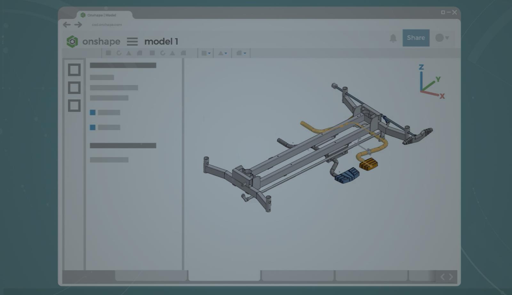Screen dimensions: 512x295
Task: Click the Share button
Action: [416, 38]
